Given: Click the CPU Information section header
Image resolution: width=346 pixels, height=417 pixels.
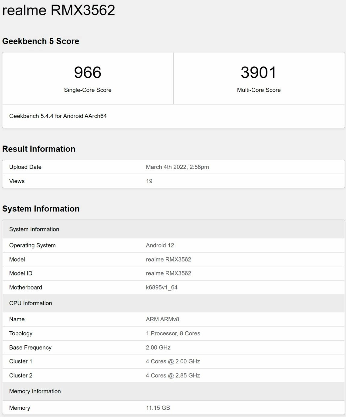Looking at the screenshot, I should [x=30, y=303].
